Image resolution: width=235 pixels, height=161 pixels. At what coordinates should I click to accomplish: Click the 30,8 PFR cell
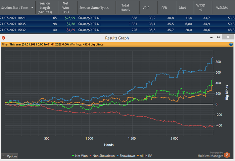(171, 18)
